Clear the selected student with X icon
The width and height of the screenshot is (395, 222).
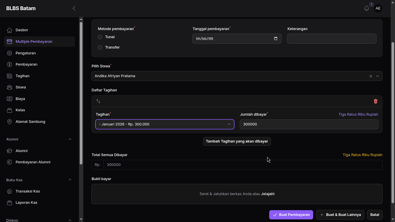[371, 76]
